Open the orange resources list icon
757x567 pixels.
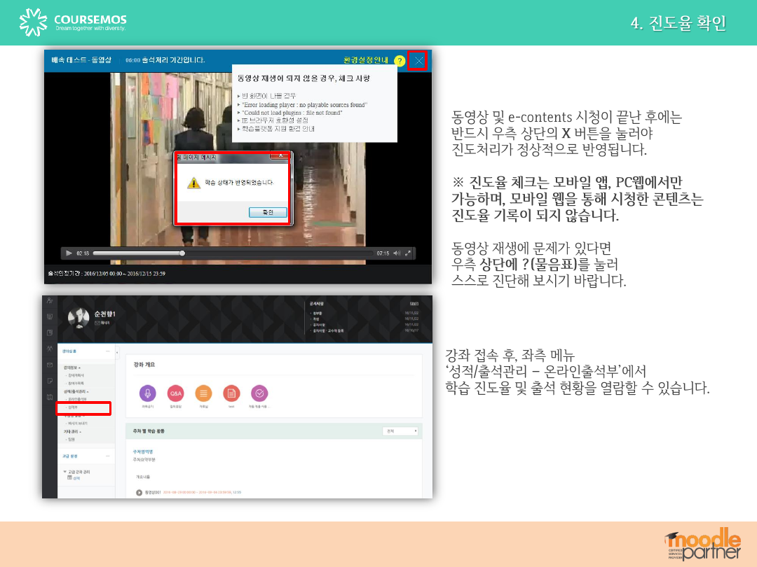click(x=203, y=393)
